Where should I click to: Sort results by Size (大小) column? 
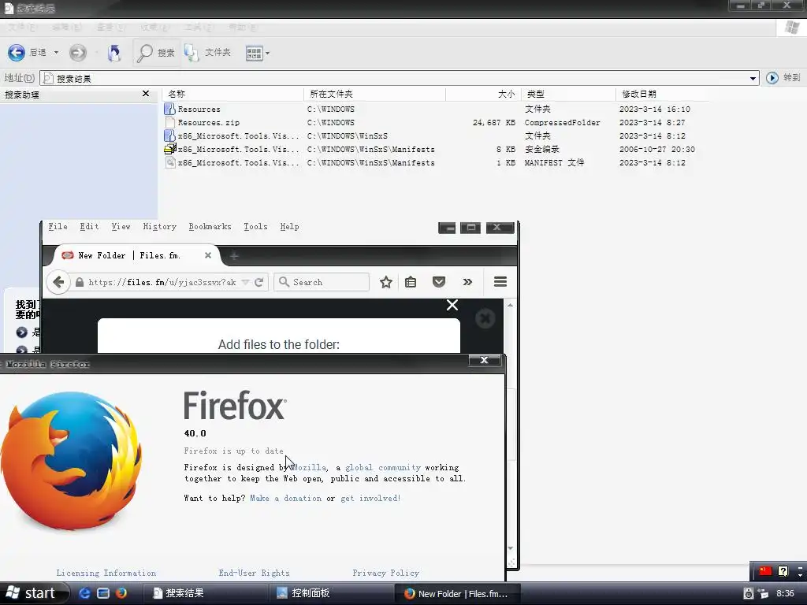click(483, 95)
